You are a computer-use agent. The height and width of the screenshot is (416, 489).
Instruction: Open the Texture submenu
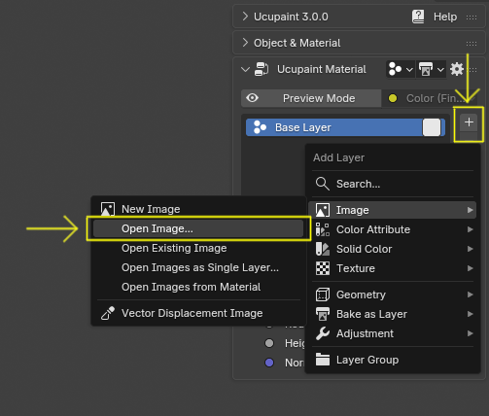[393, 268]
